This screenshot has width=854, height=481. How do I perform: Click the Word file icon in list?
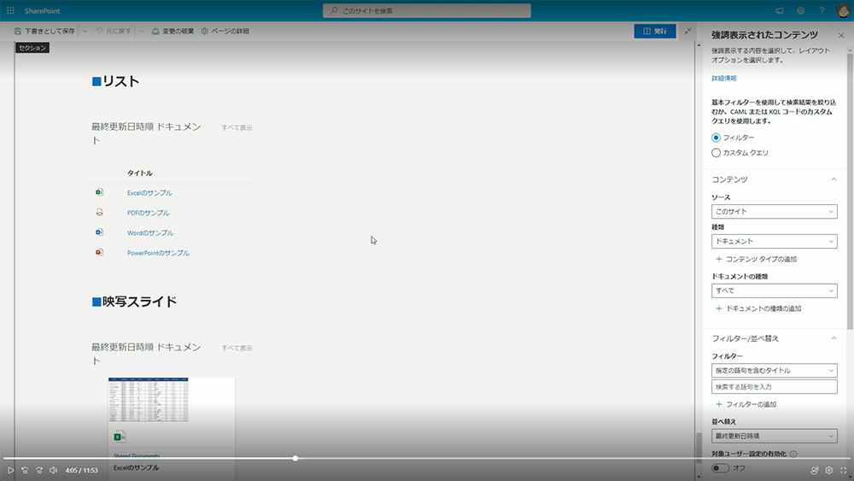pyautogui.click(x=99, y=232)
